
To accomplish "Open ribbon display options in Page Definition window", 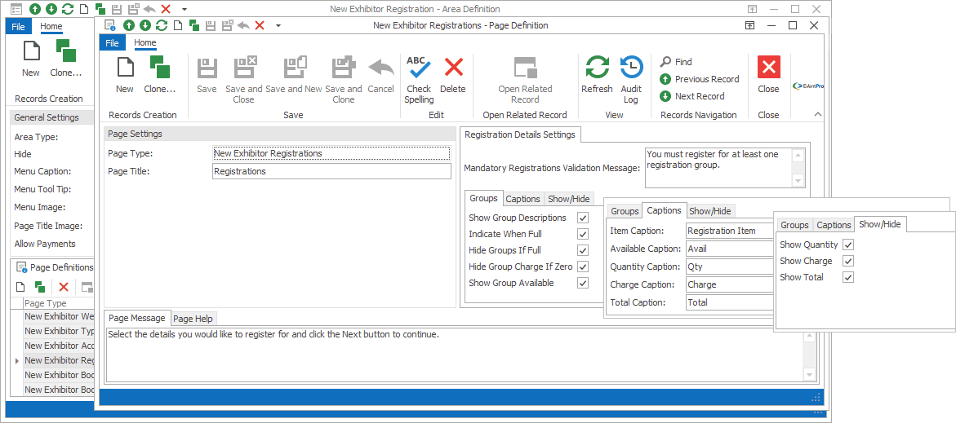I will pyautogui.click(x=749, y=25).
